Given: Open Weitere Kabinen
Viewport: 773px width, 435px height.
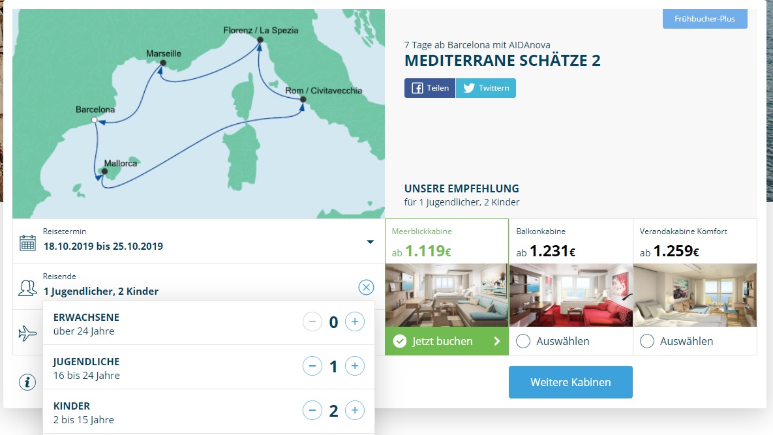Looking at the screenshot, I should point(570,382).
